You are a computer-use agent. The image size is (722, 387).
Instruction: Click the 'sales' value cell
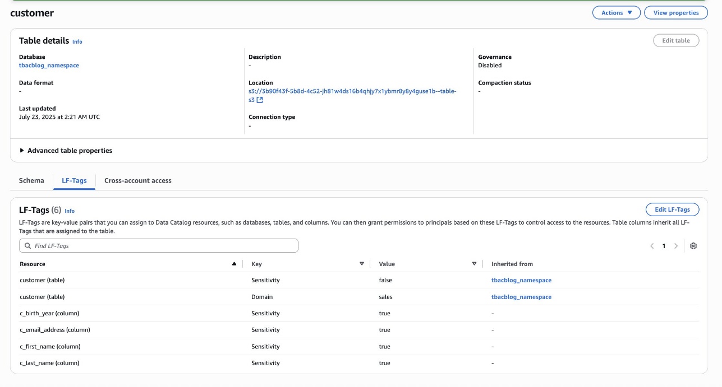tap(385, 297)
